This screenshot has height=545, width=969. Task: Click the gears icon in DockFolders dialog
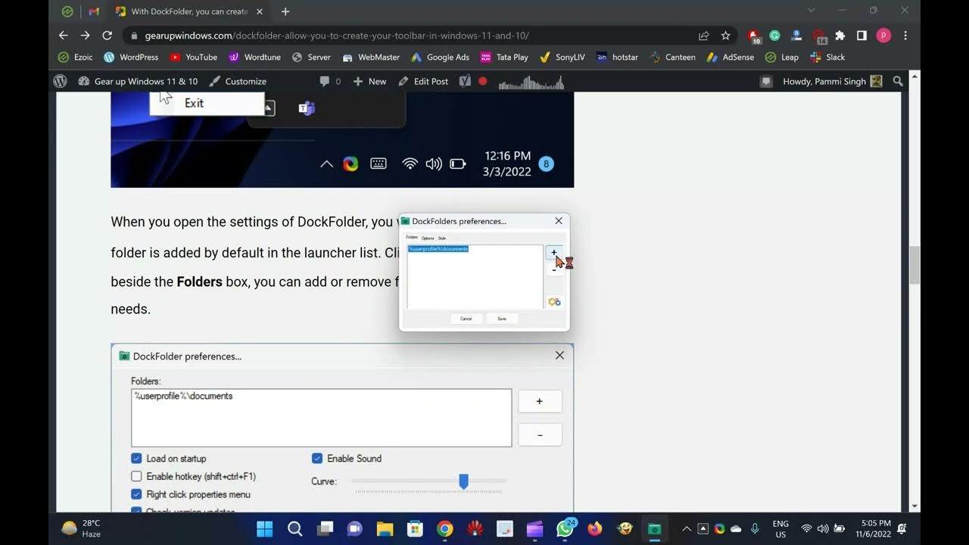pos(554,302)
